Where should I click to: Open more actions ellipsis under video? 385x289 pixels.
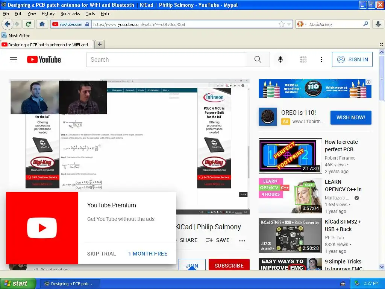(242, 240)
